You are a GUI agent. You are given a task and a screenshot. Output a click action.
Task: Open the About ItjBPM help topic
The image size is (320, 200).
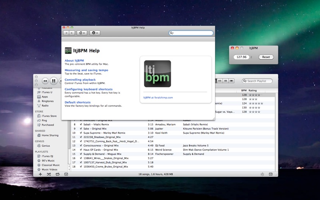(x=74, y=61)
